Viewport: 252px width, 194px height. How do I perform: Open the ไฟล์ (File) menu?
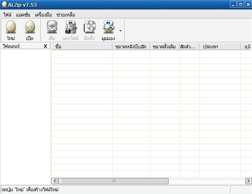pos(7,15)
